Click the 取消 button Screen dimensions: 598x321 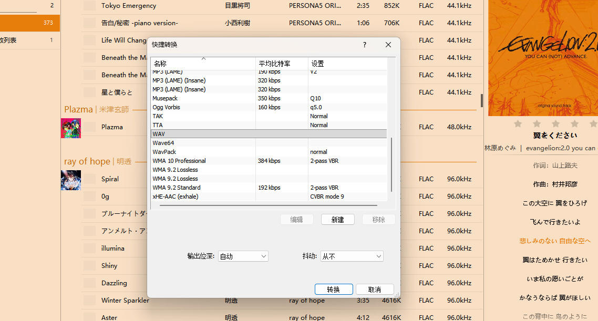point(375,289)
